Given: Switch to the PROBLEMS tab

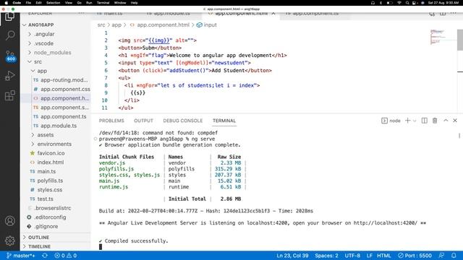Looking at the screenshot, I should [111, 121].
